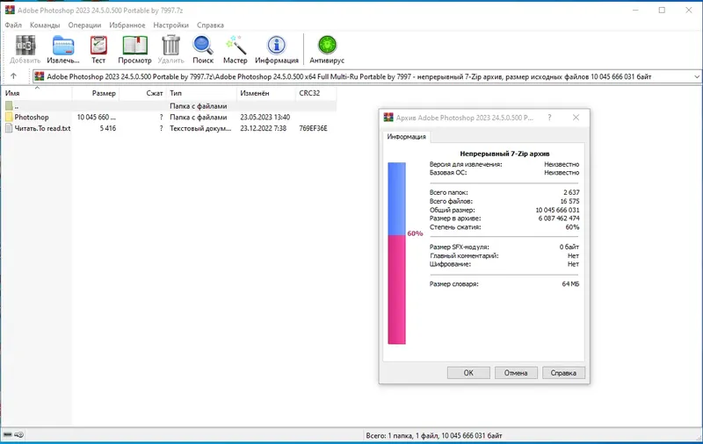The width and height of the screenshot is (703, 444).
Task: Click the Отмена button
Action: 516,372
